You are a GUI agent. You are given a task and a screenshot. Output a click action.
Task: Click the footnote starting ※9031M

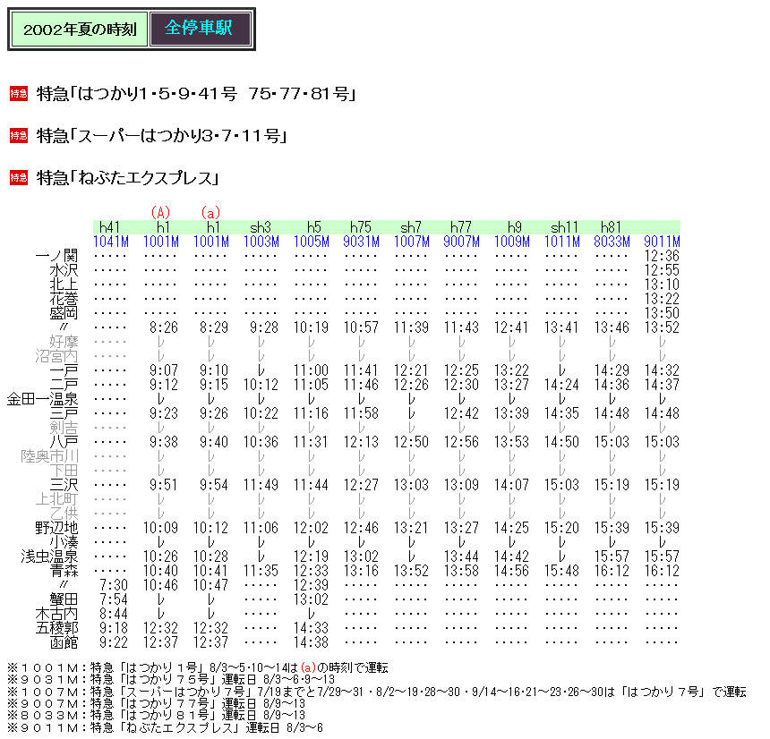point(171,680)
